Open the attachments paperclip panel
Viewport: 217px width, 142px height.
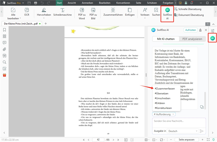(x=4, y=49)
